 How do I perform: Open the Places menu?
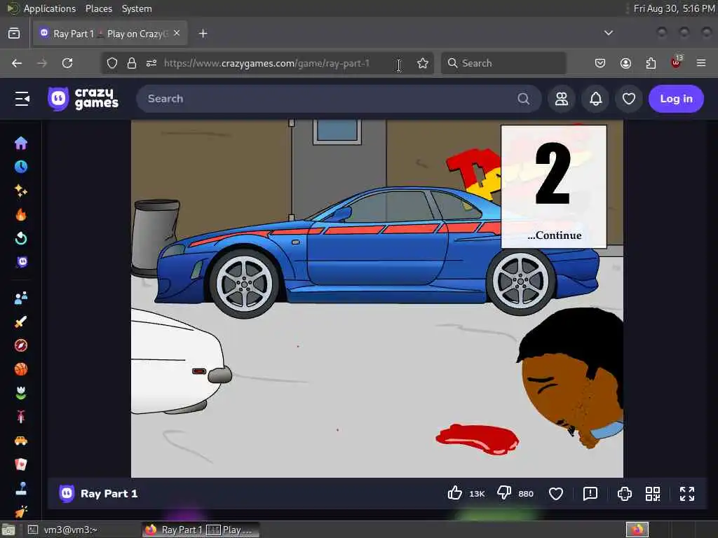(x=98, y=8)
